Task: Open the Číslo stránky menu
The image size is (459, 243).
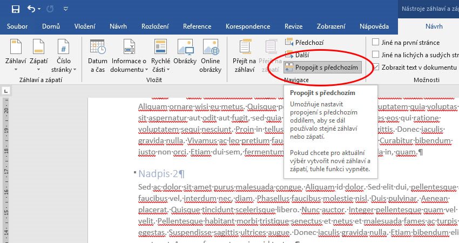Action: (64, 56)
